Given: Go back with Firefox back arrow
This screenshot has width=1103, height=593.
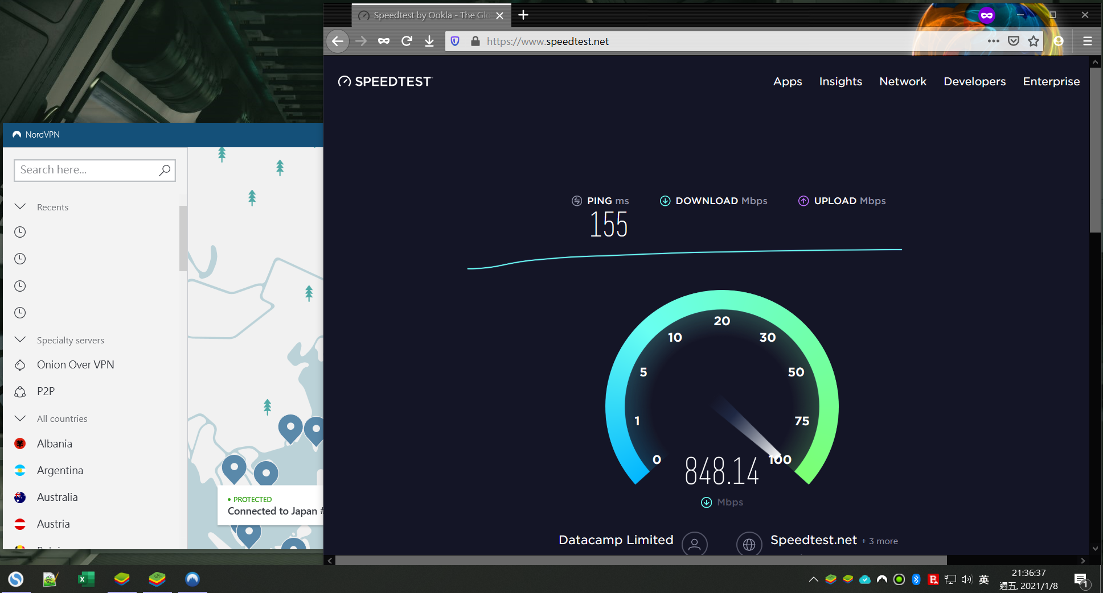Looking at the screenshot, I should click(x=338, y=41).
